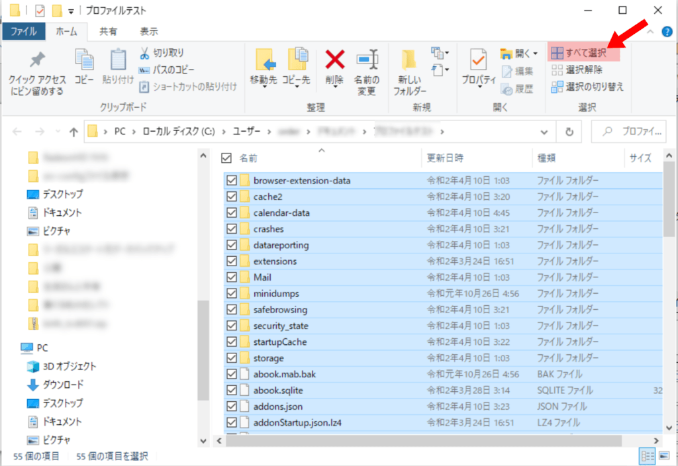Click the Rename (名前の変更) icon
The image size is (678, 466).
[367, 61]
